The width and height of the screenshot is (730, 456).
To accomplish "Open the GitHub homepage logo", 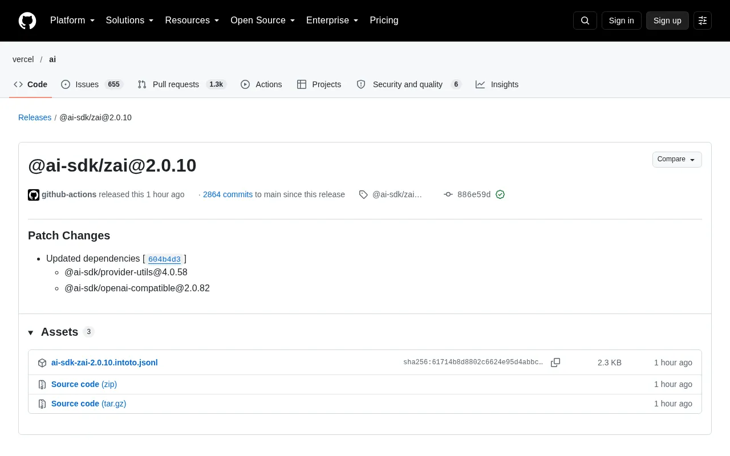I will click(27, 21).
